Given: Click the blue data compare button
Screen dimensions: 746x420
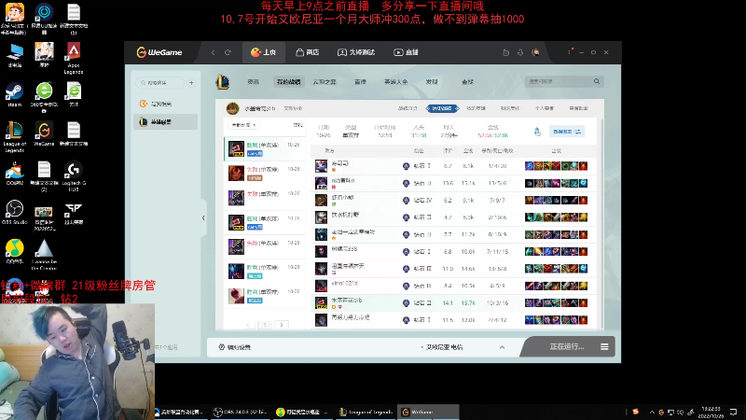Looking at the screenshot, I should [x=567, y=132].
